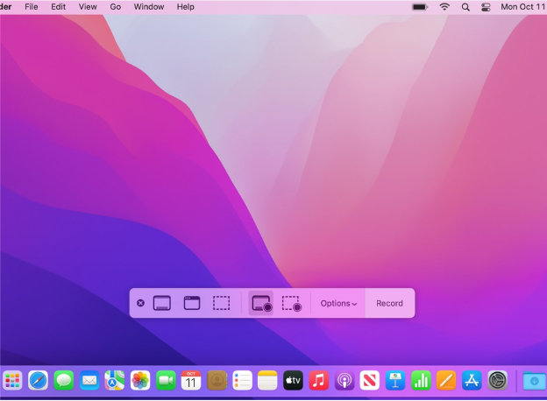Select Capture Selected Portion mode
The width and height of the screenshot is (547, 401).
[x=222, y=304]
